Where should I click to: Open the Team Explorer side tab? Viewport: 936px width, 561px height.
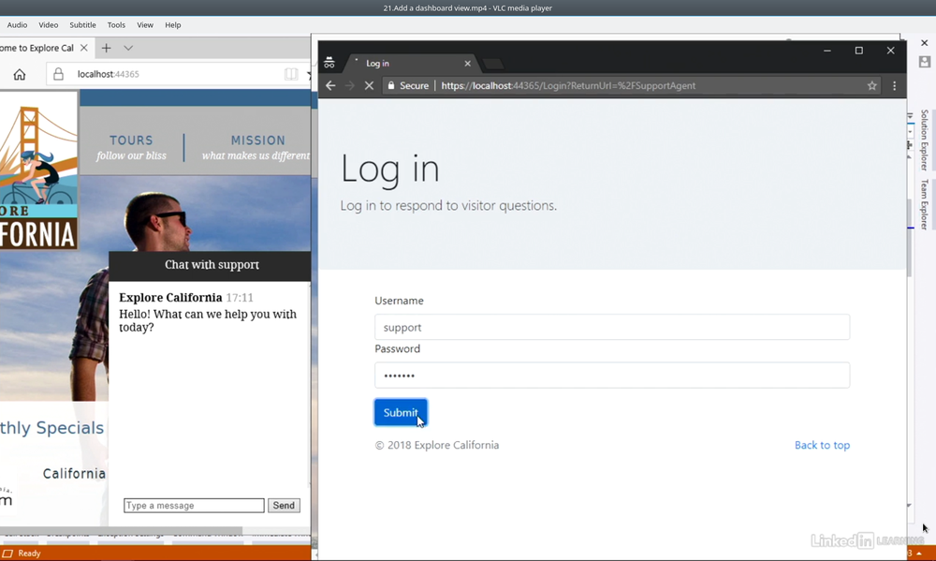point(924,204)
